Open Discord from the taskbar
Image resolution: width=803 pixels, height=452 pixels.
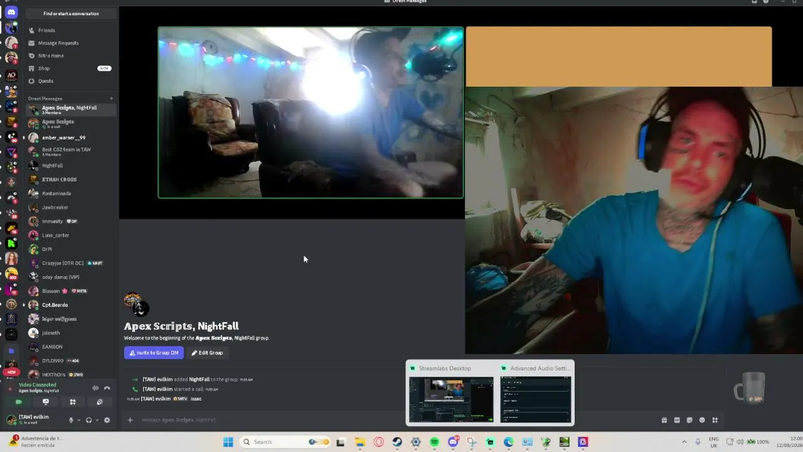(453, 442)
